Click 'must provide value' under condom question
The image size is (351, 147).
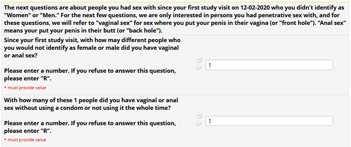pyautogui.click(x=25, y=140)
